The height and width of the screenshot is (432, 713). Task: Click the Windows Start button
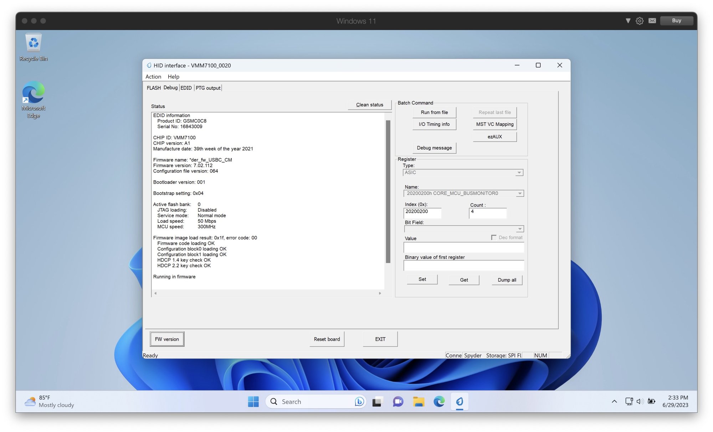click(x=253, y=402)
